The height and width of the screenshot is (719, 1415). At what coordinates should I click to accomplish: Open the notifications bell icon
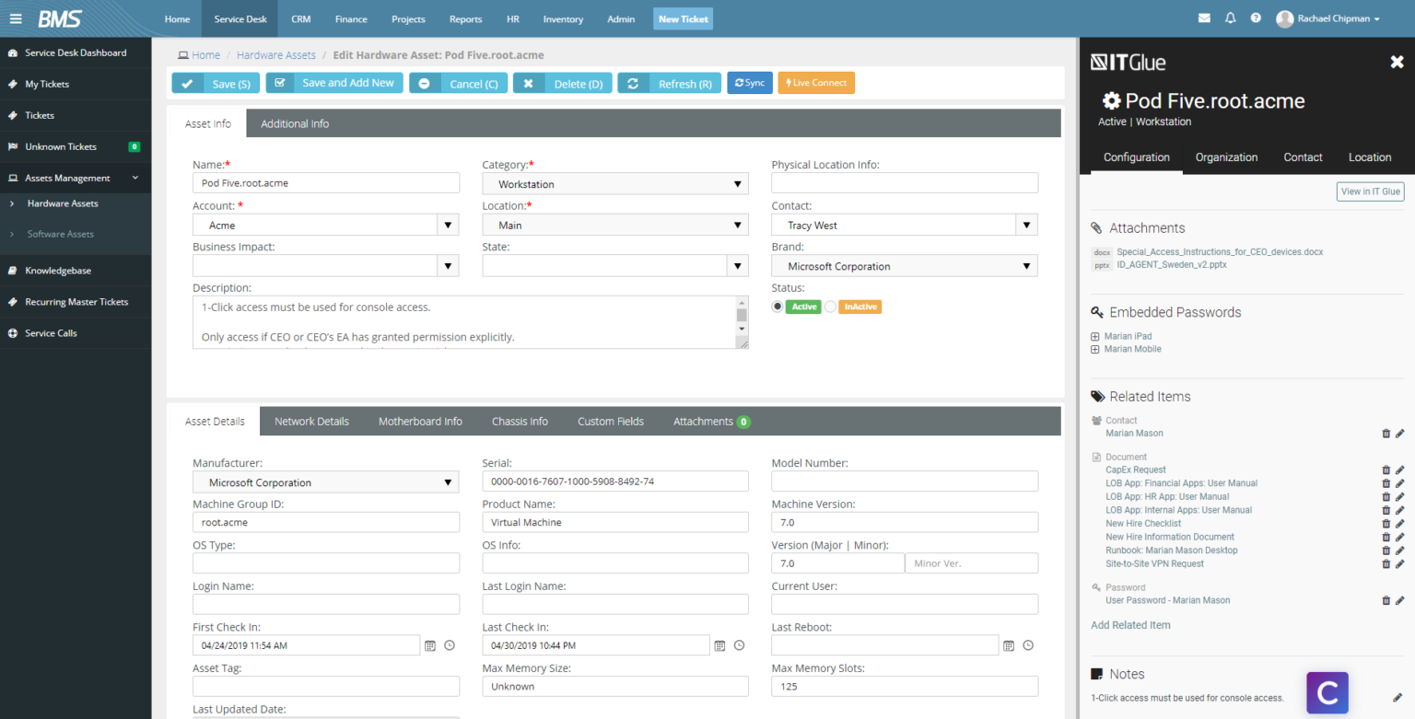[1230, 17]
